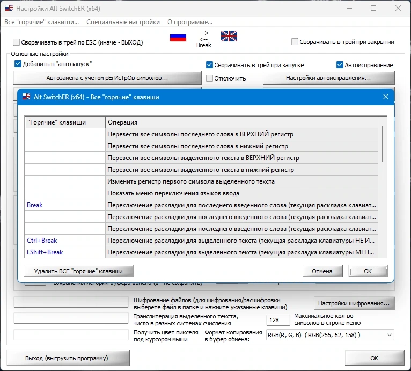The image size is (411, 371).
Task: Select 'LShift+Break' hotkey cell
Action: pos(65,252)
